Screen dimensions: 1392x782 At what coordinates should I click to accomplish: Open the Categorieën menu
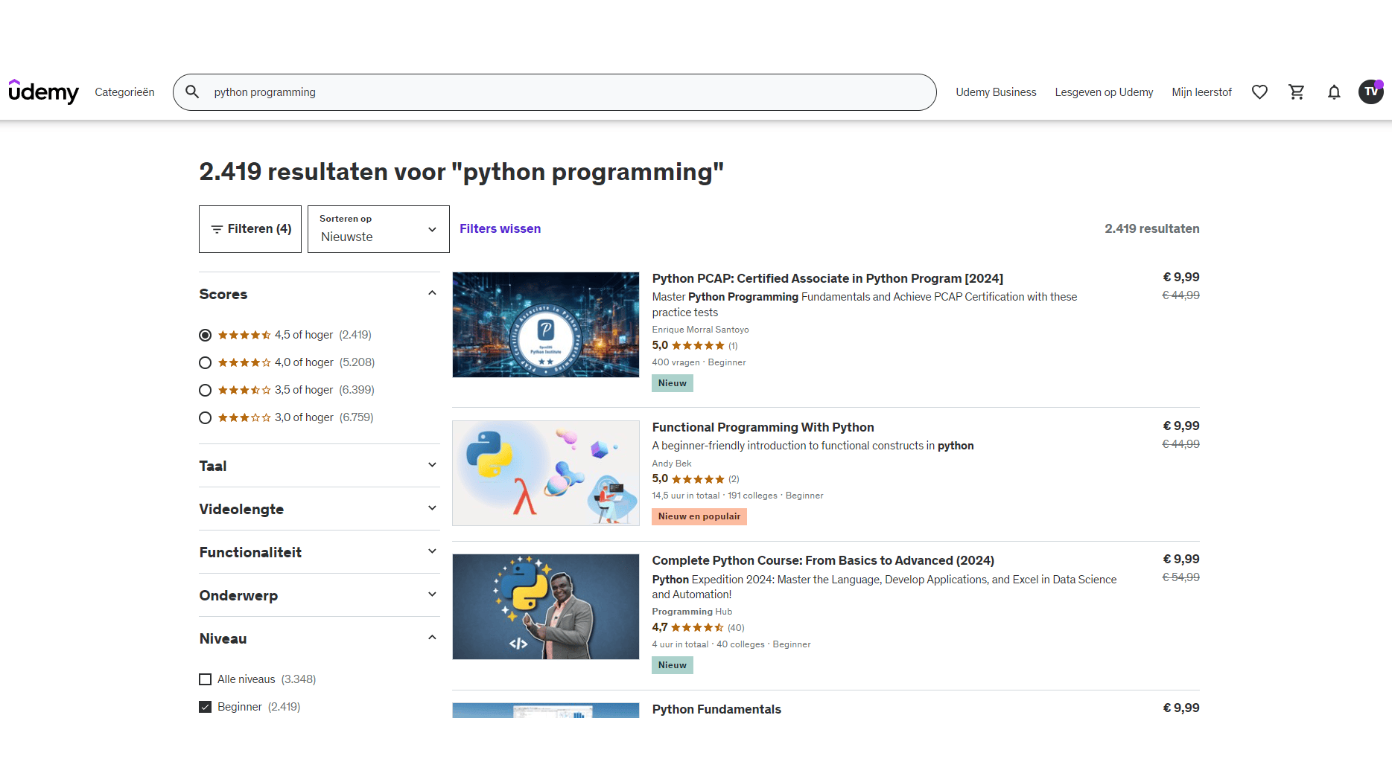tap(124, 92)
